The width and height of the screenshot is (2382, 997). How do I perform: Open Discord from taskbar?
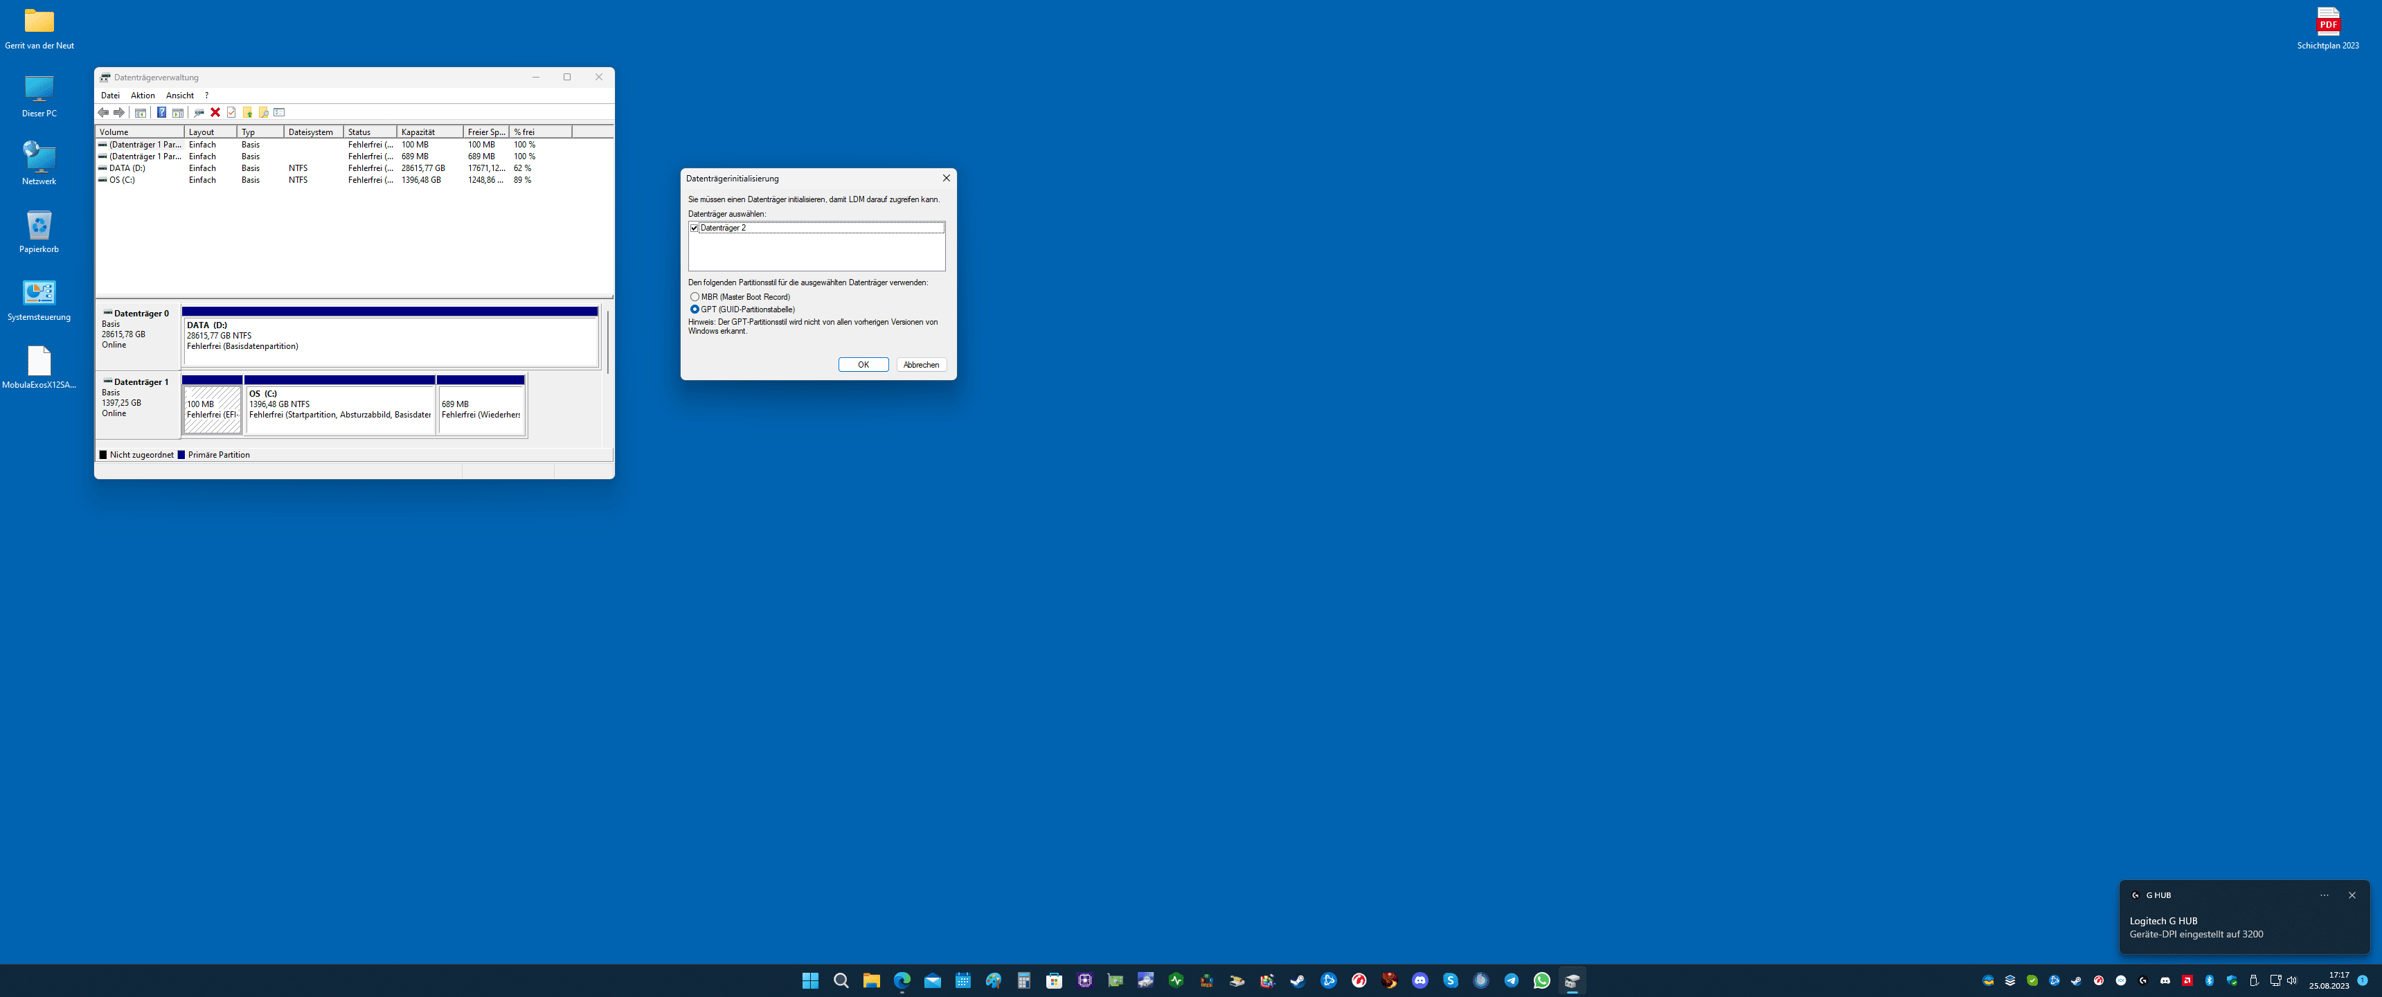[x=1420, y=980]
